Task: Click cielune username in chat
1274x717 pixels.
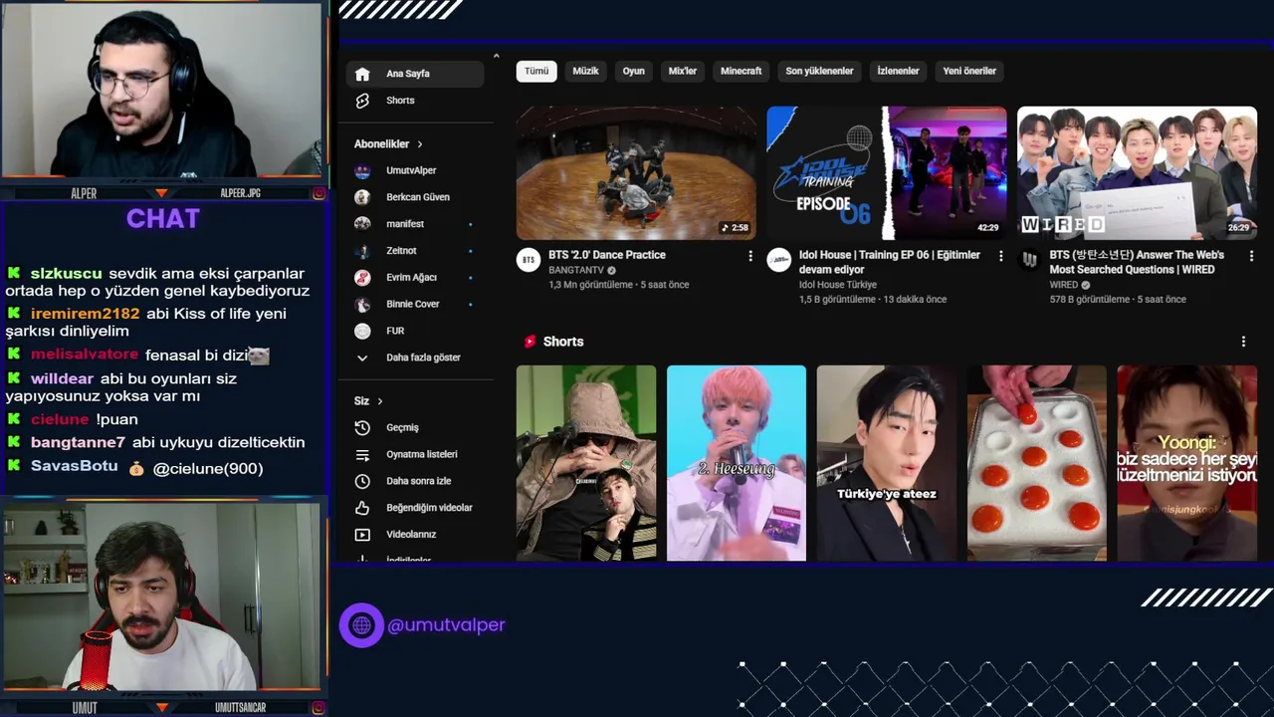Action: (60, 419)
